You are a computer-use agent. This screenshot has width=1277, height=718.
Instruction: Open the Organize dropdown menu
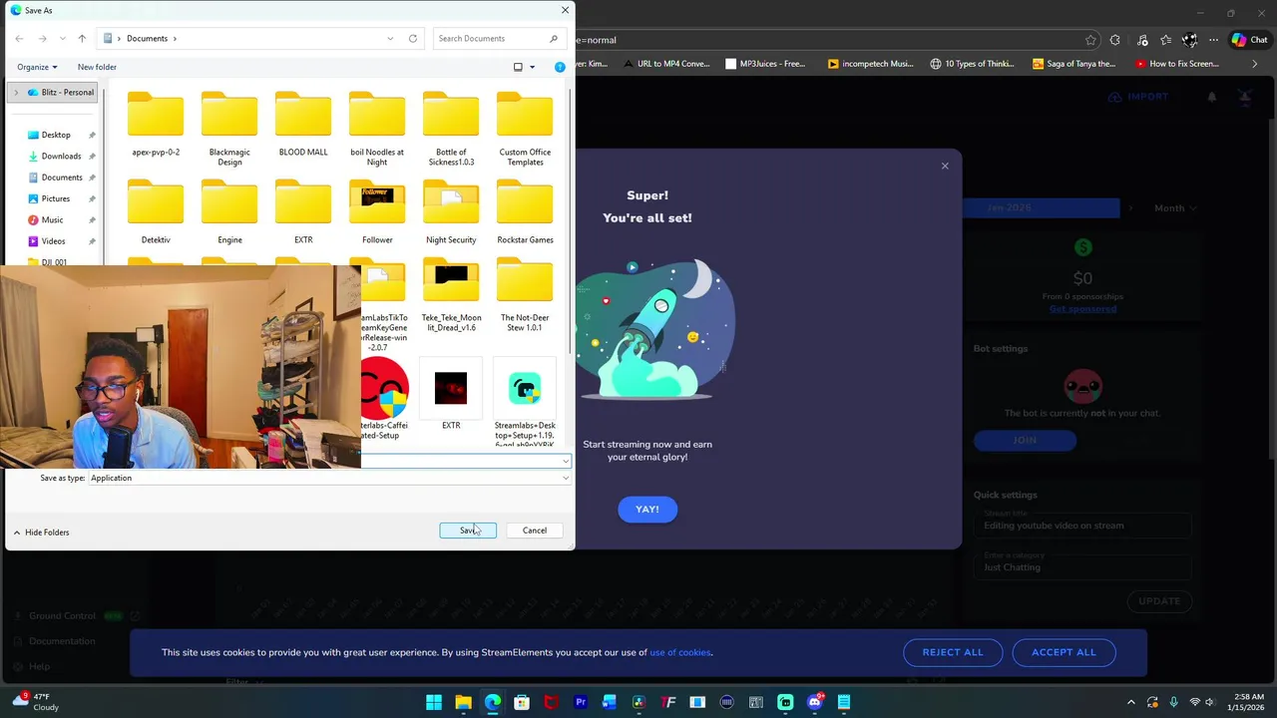37,67
